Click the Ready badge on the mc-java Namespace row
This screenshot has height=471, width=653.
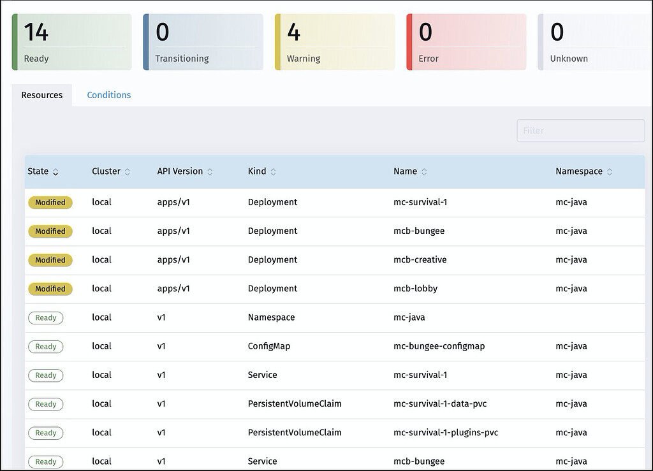pos(45,317)
